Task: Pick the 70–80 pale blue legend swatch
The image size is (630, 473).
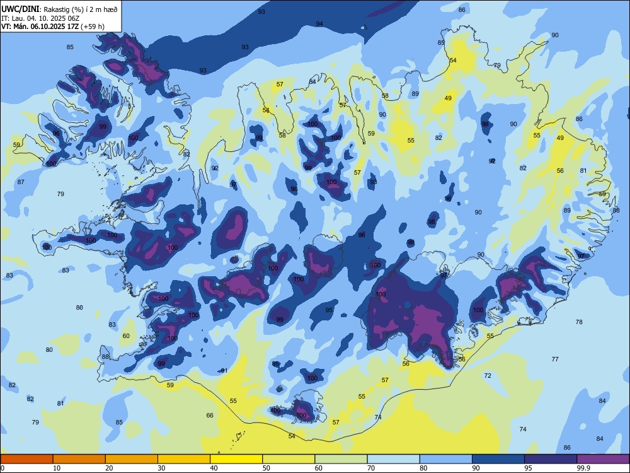Action: coord(393,459)
